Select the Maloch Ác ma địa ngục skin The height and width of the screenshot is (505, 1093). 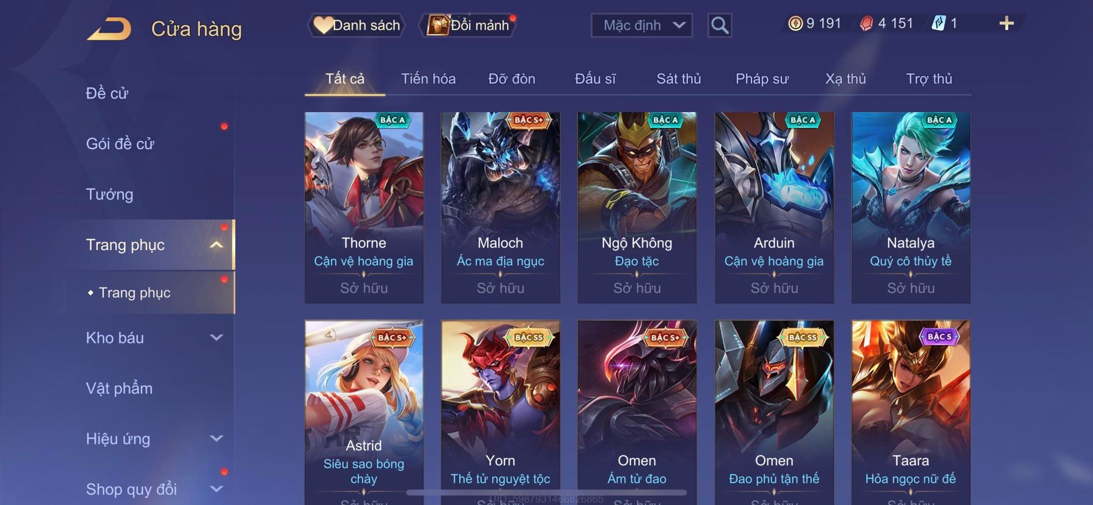pos(500,207)
